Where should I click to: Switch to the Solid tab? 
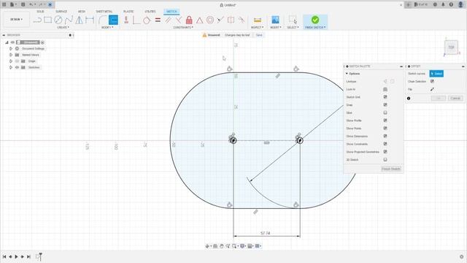pos(41,12)
